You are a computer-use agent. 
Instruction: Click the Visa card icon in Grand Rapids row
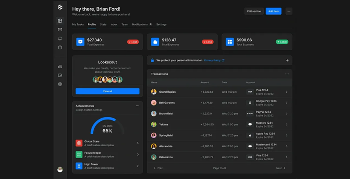(250, 92)
